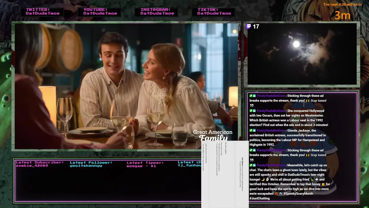The height and width of the screenshot is (208, 369).
Task: Click 'No phone available' in the Iriun Webcam window
Action: point(225,148)
